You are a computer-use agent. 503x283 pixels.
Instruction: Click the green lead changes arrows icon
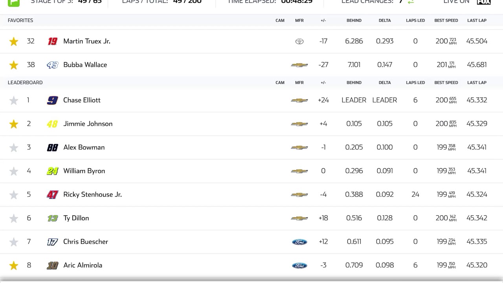tap(411, 2)
